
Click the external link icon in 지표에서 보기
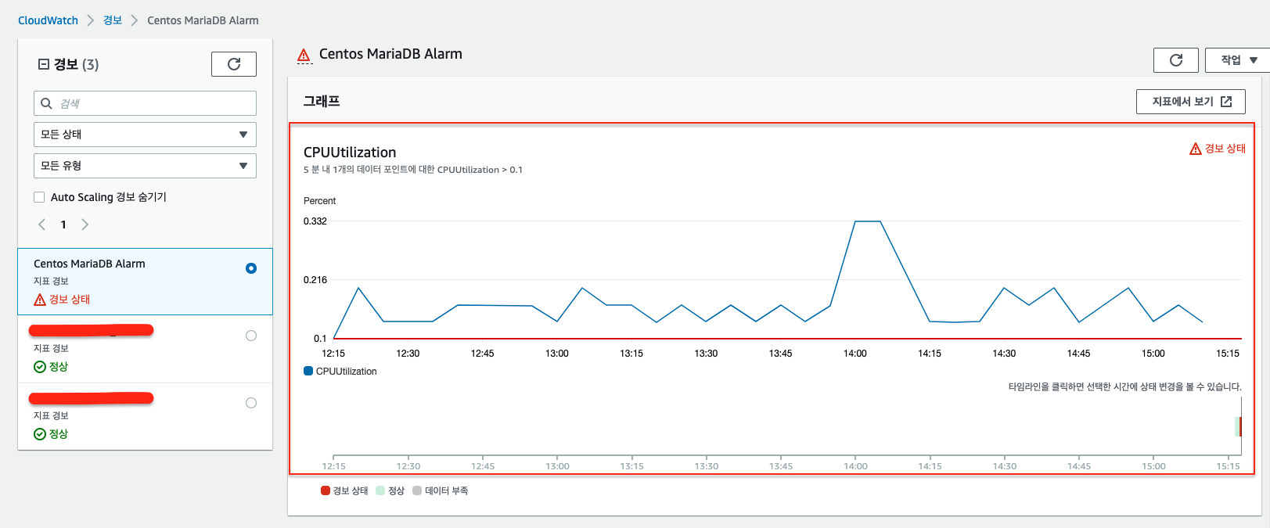click(1226, 102)
